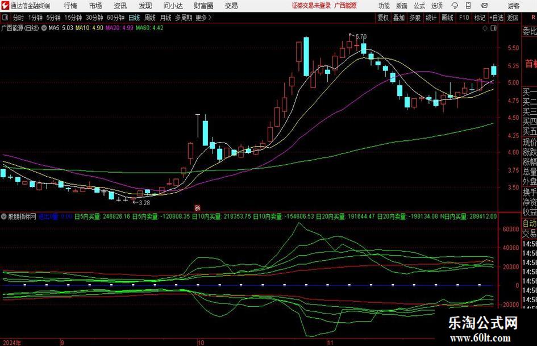537x346 pixels.
Task: Open the 财富圈 menu
Action: [203, 6]
